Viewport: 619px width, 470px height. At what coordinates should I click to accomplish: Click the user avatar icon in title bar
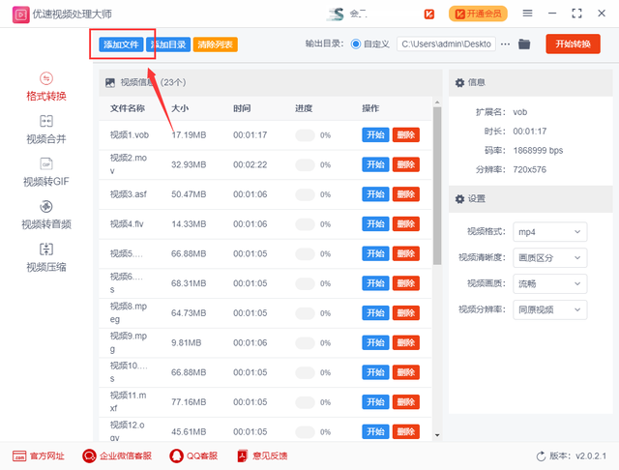(336, 15)
